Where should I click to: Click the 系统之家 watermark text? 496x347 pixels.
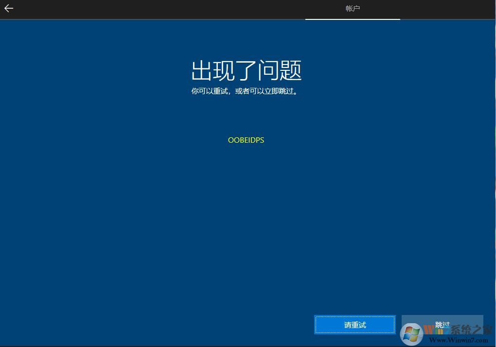(x=471, y=330)
